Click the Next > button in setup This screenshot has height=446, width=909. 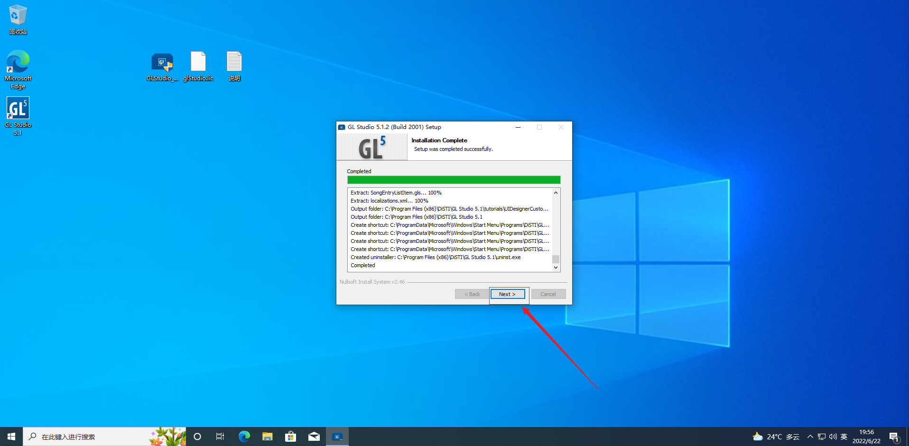507,294
